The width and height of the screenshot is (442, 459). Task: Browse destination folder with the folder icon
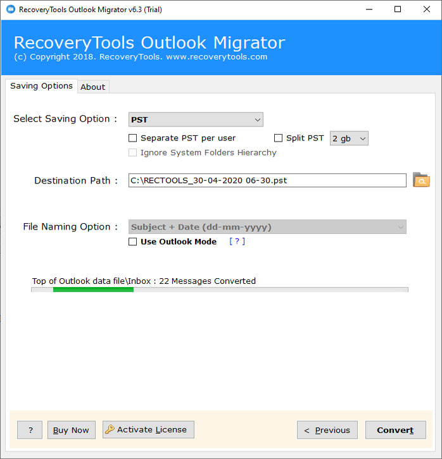(x=421, y=180)
